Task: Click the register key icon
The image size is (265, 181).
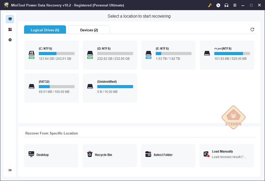Action: 210,5
